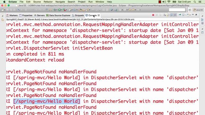
Task: Expand the Back history dropdown arrow
Action: pyautogui.click(x=135, y=10)
